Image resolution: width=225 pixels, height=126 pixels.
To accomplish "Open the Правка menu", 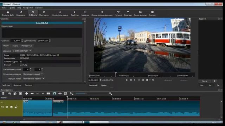I will pos(12,8).
